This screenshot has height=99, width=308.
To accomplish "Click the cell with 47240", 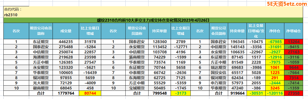I will pos(237,88).
